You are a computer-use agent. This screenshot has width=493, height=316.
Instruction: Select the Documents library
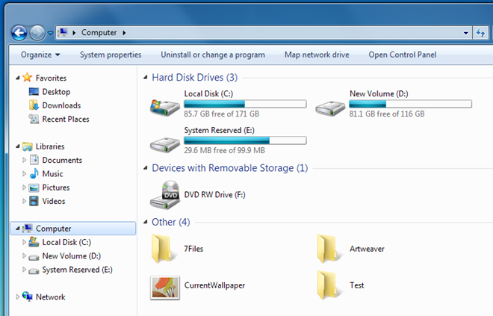click(62, 160)
